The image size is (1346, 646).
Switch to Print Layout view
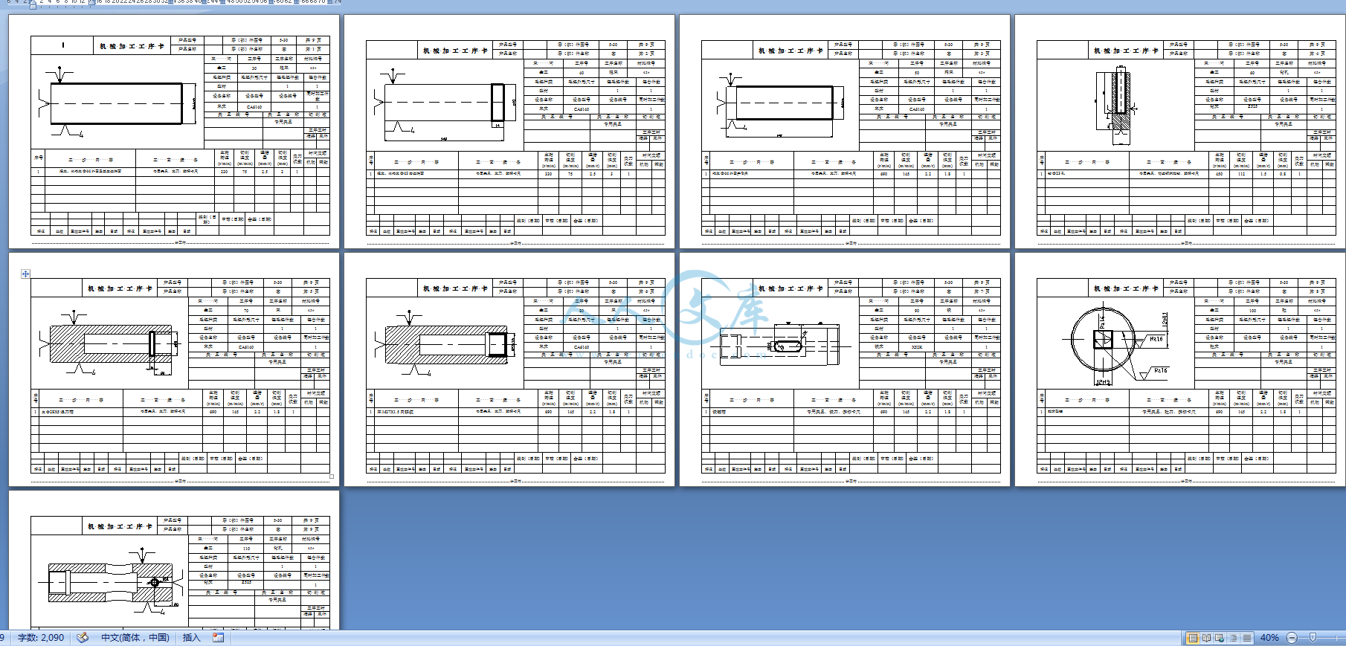click(x=1193, y=638)
